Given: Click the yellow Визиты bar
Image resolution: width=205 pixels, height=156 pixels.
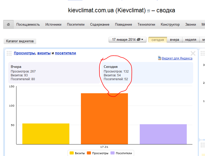Looking at the screenshot, I should click(x=46, y=134).
